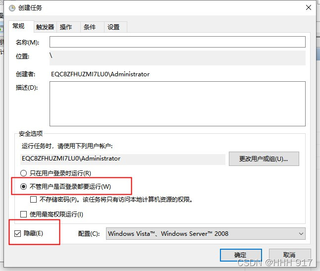This screenshot has width=320, height=271.
Task: Click the 创建者 Administrator value text
Action: click(100, 74)
